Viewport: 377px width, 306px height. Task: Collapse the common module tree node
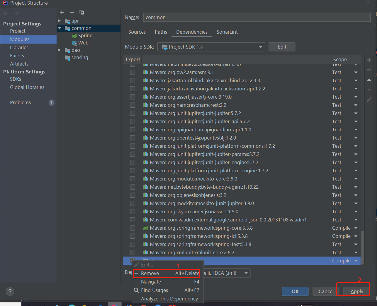[x=60, y=28]
